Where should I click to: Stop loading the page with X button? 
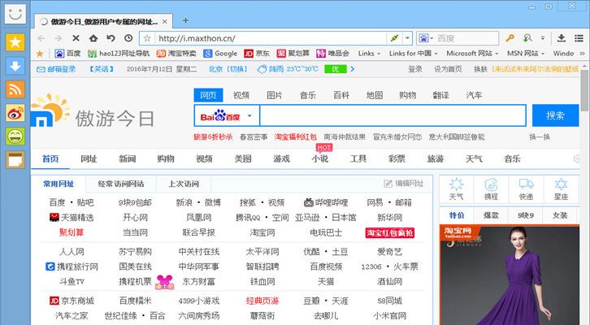coord(75,38)
